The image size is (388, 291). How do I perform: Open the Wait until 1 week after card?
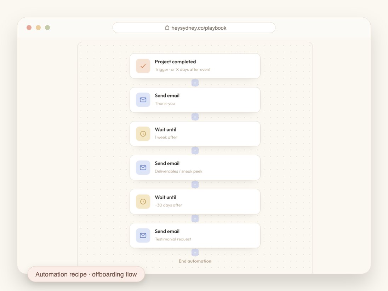coord(195,134)
